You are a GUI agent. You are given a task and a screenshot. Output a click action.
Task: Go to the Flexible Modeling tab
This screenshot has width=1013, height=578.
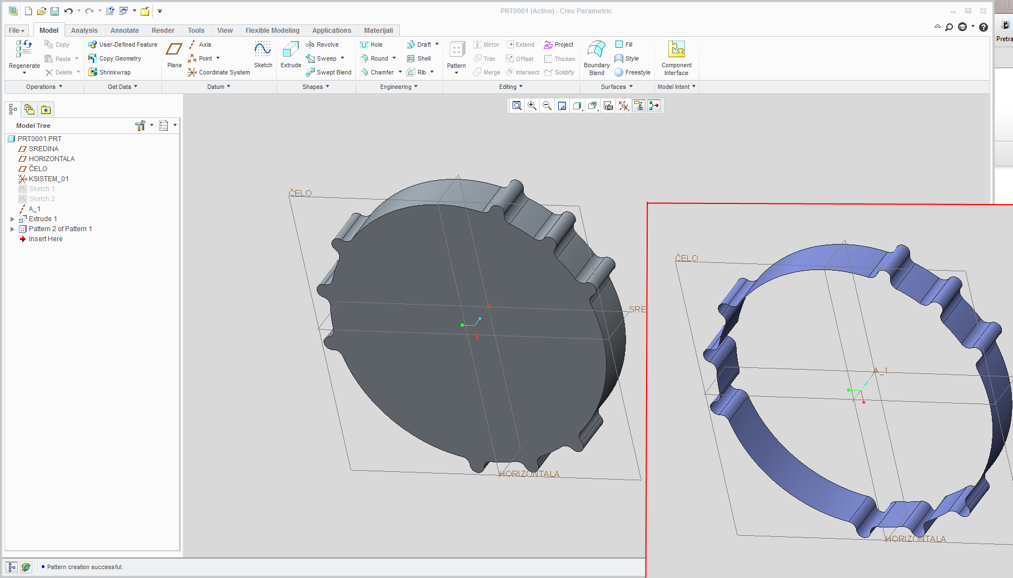[x=272, y=31]
